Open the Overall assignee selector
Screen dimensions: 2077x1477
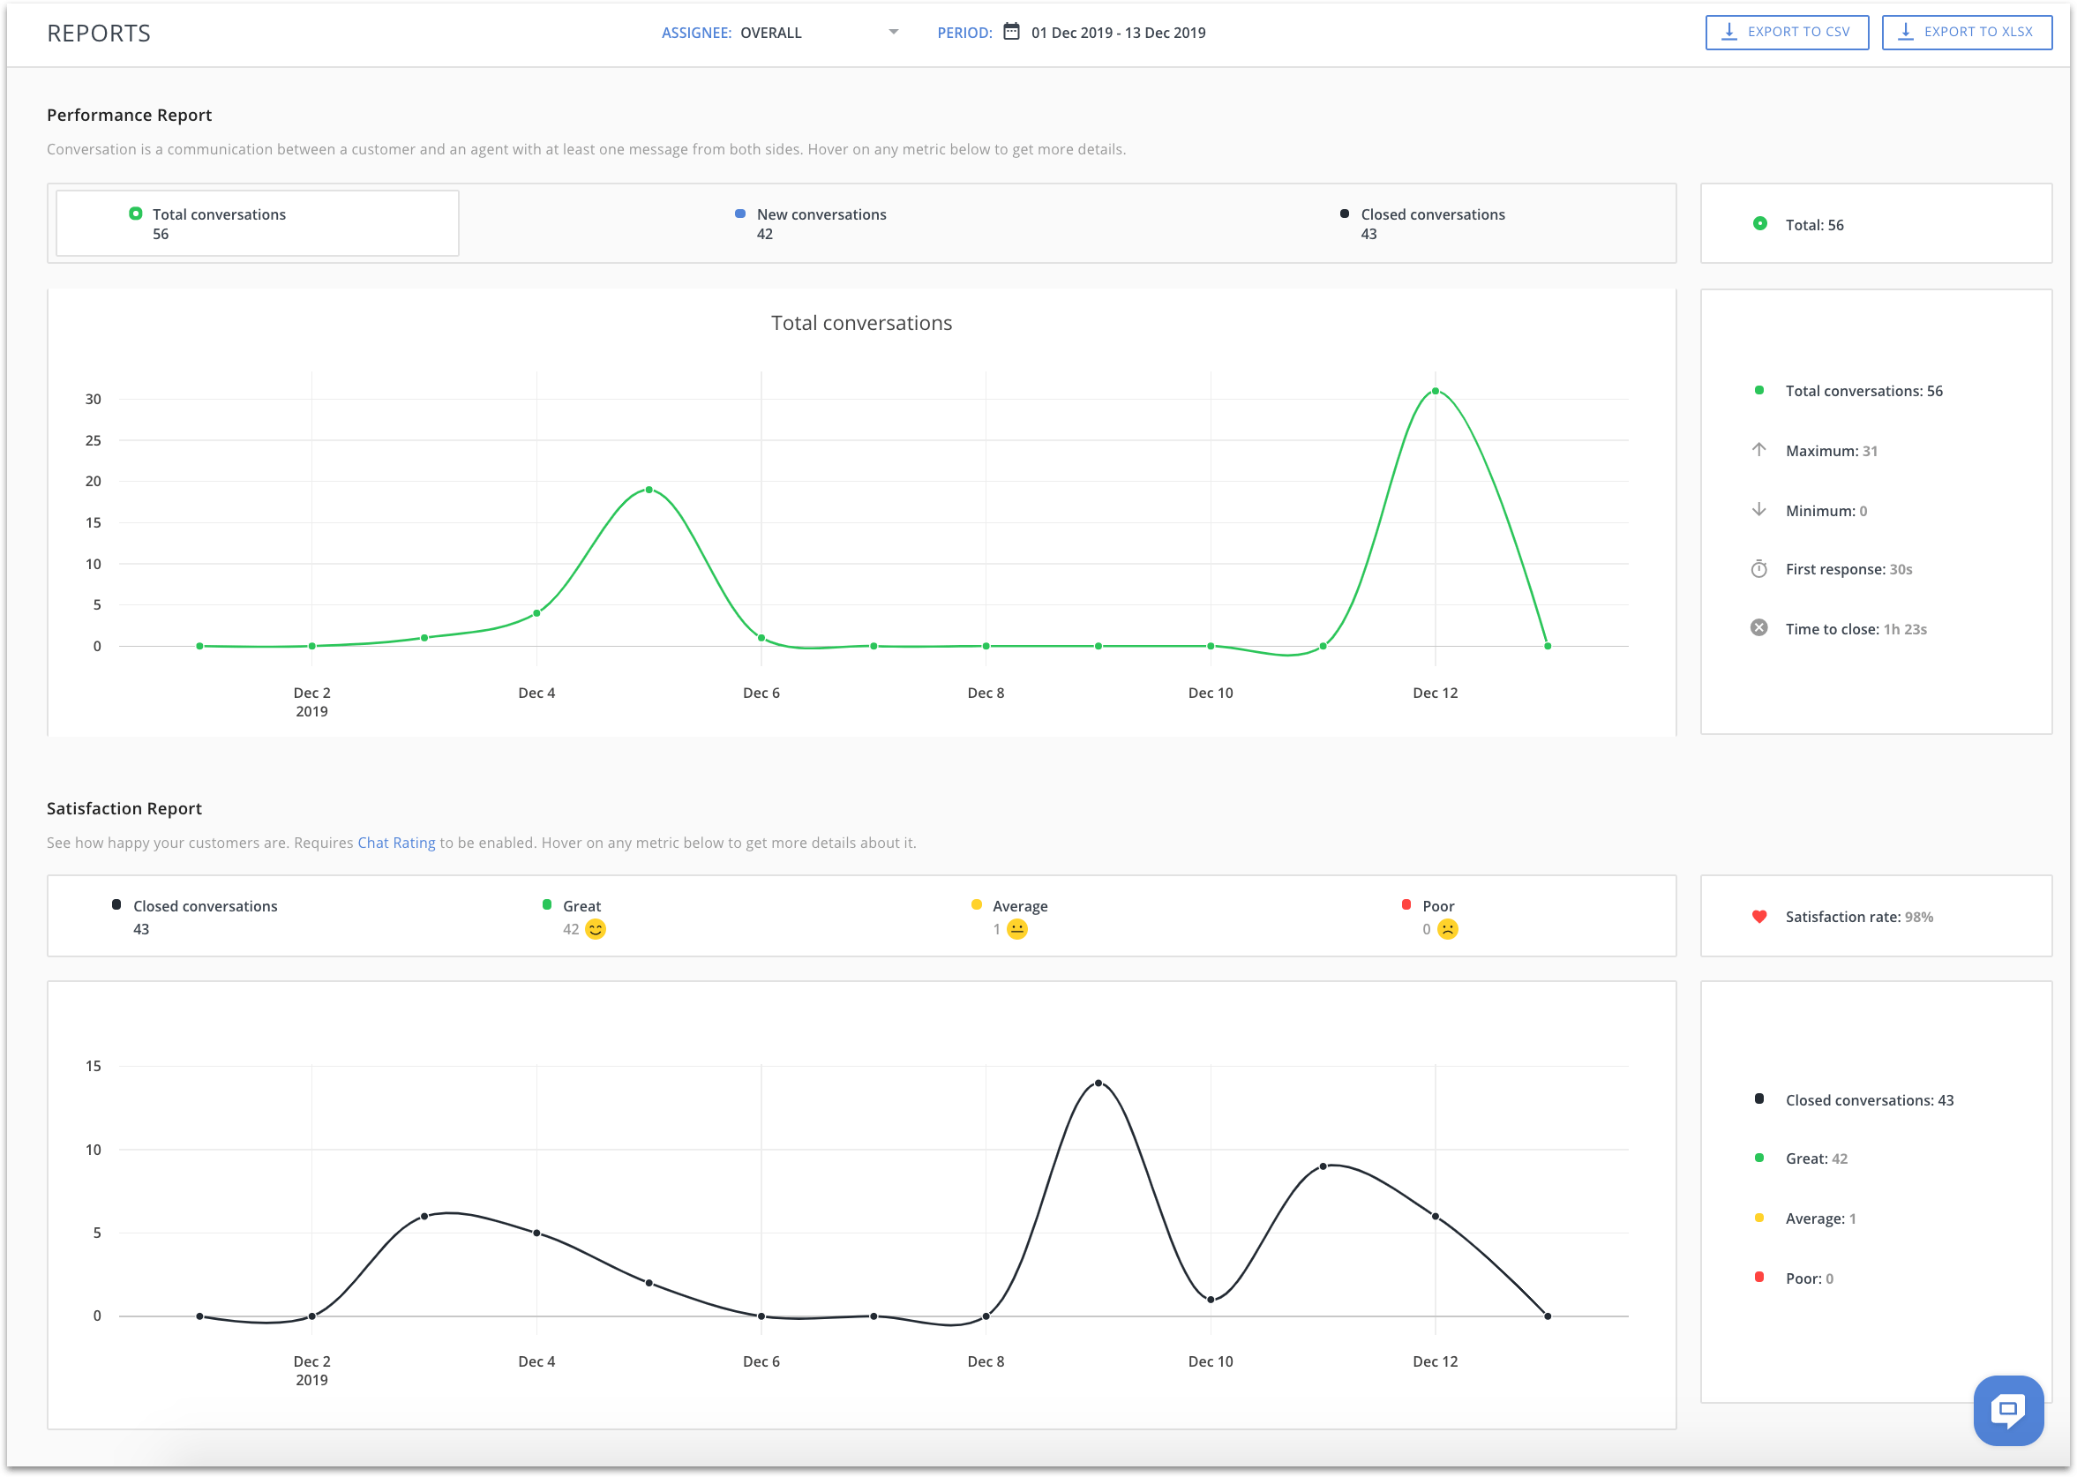point(771,33)
